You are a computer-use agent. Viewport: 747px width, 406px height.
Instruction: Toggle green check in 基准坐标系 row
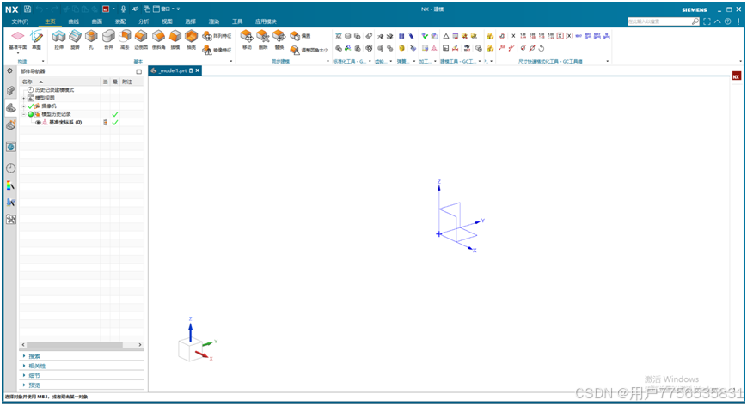pyautogui.click(x=115, y=123)
